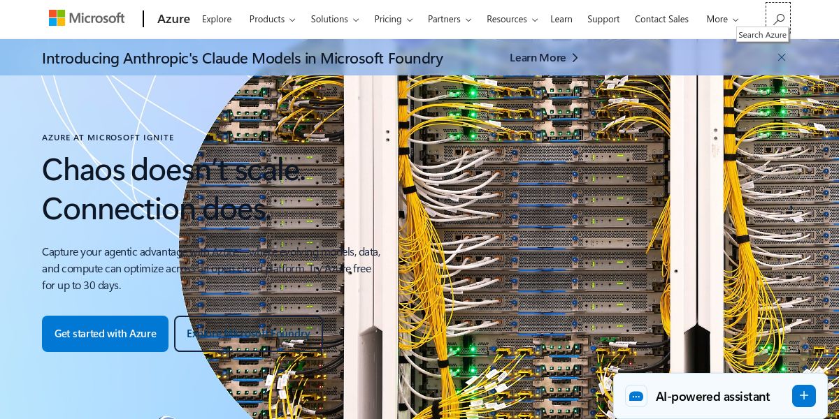Image resolution: width=839 pixels, height=419 pixels.
Task: Expand the Pricing dropdown
Action: [394, 19]
